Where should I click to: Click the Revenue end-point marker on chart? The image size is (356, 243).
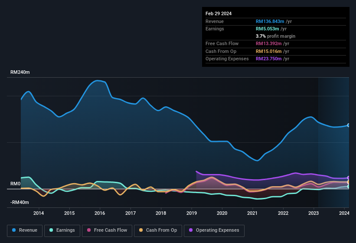click(348, 125)
